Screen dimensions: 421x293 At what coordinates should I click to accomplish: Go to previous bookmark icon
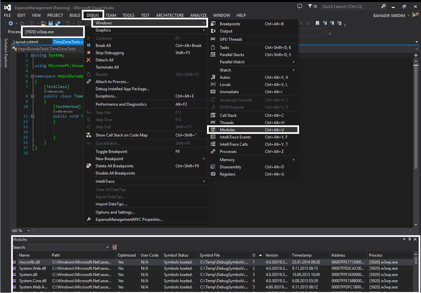tap(325, 23)
